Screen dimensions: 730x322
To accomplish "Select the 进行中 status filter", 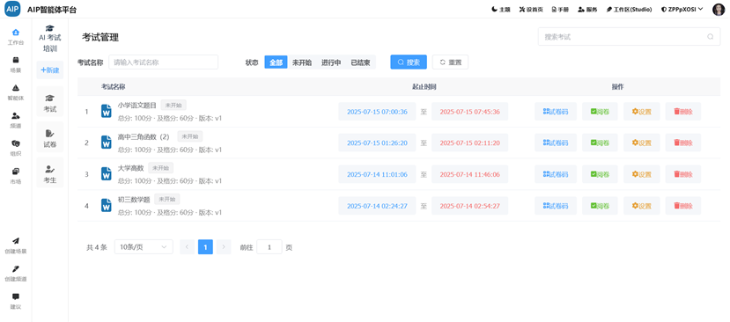I will click(x=331, y=62).
